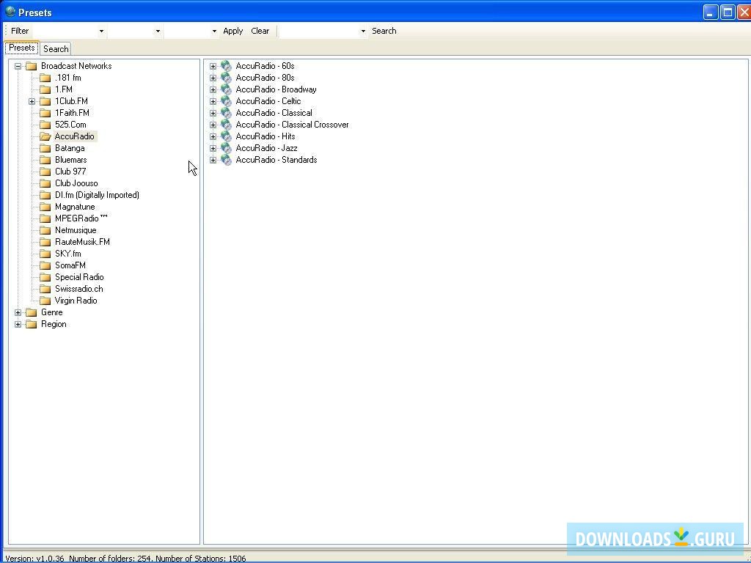This screenshot has height=563, width=751.
Task: Maximize the Presets window
Action: pyautogui.click(x=728, y=12)
